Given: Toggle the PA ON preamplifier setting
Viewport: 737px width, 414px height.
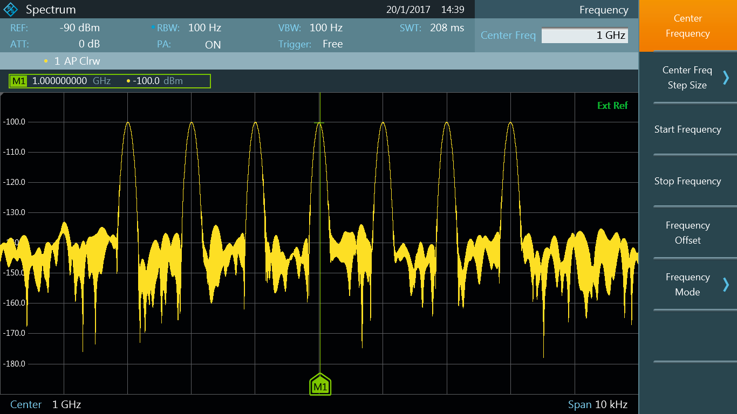Looking at the screenshot, I should 213,45.
